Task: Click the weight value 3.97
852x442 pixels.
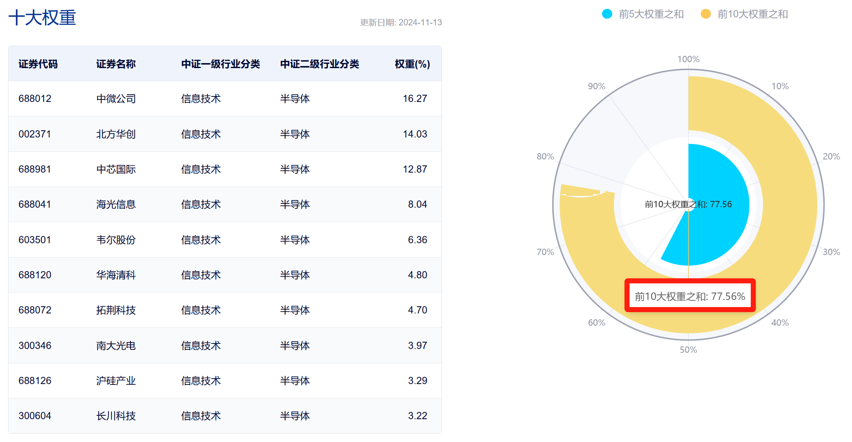Action: (x=417, y=346)
